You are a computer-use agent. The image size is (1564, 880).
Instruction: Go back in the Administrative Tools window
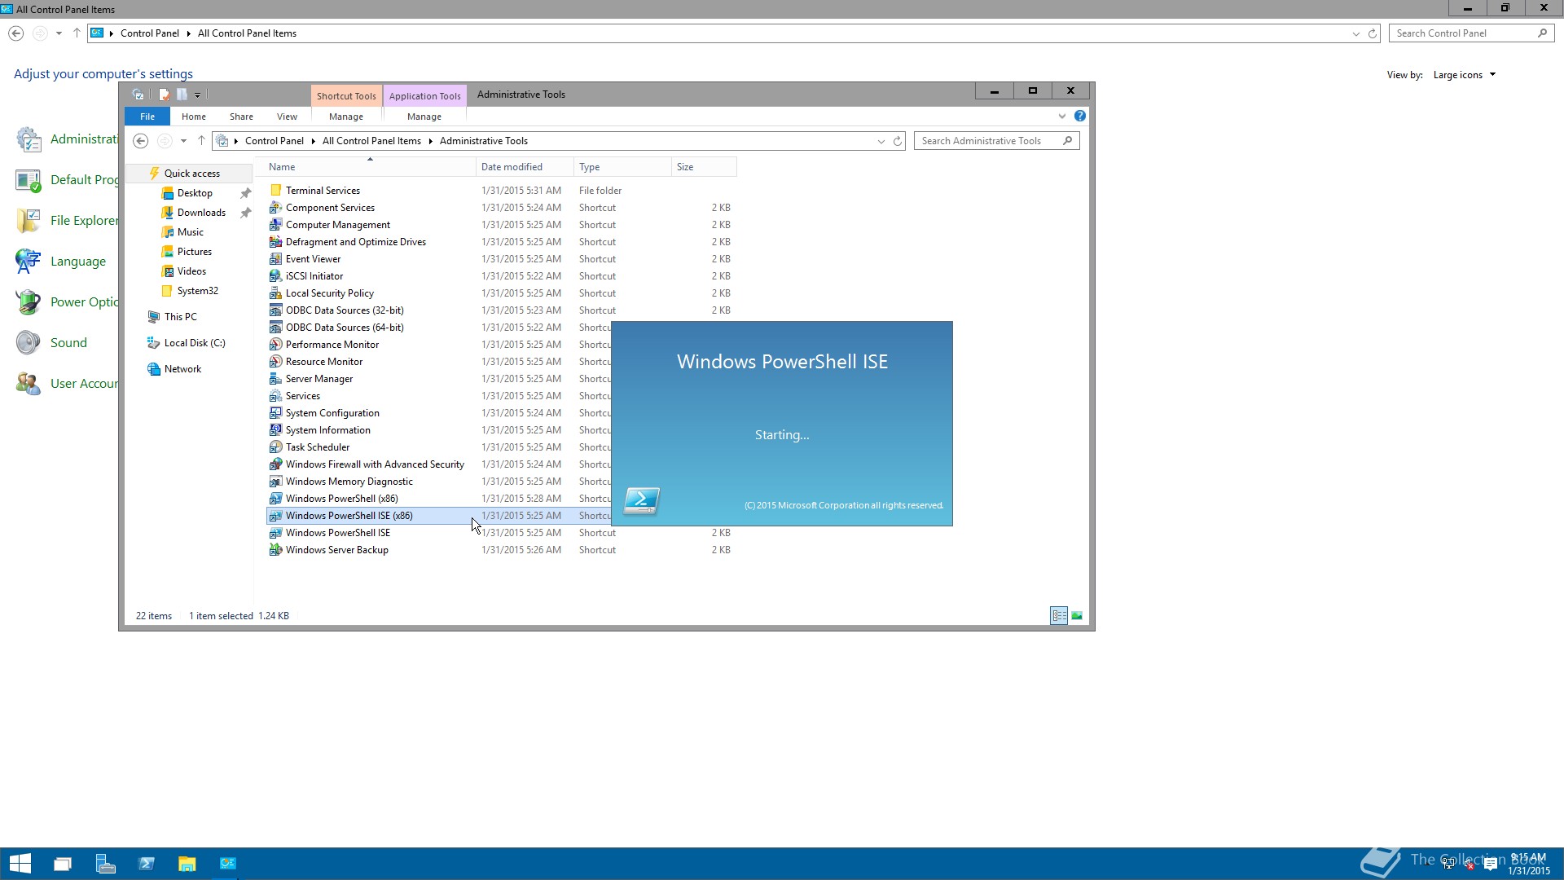(140, 141)
